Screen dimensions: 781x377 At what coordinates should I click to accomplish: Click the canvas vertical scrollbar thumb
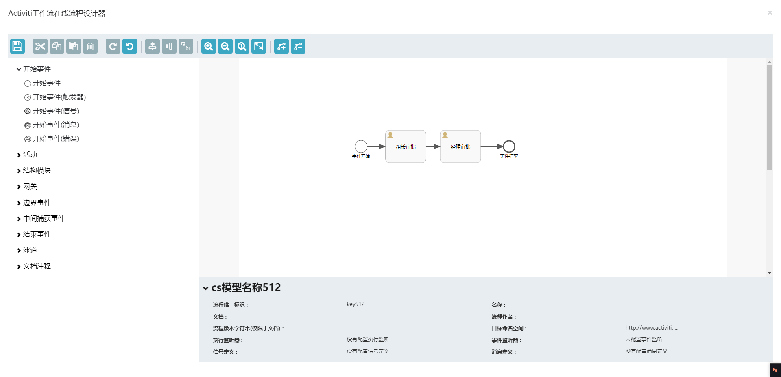point(769,117)
